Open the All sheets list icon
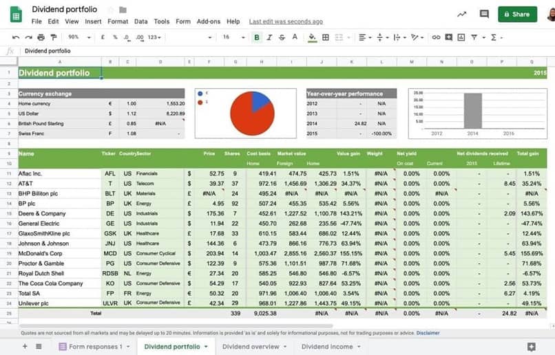Screen dimensions: 555x355 39,347
